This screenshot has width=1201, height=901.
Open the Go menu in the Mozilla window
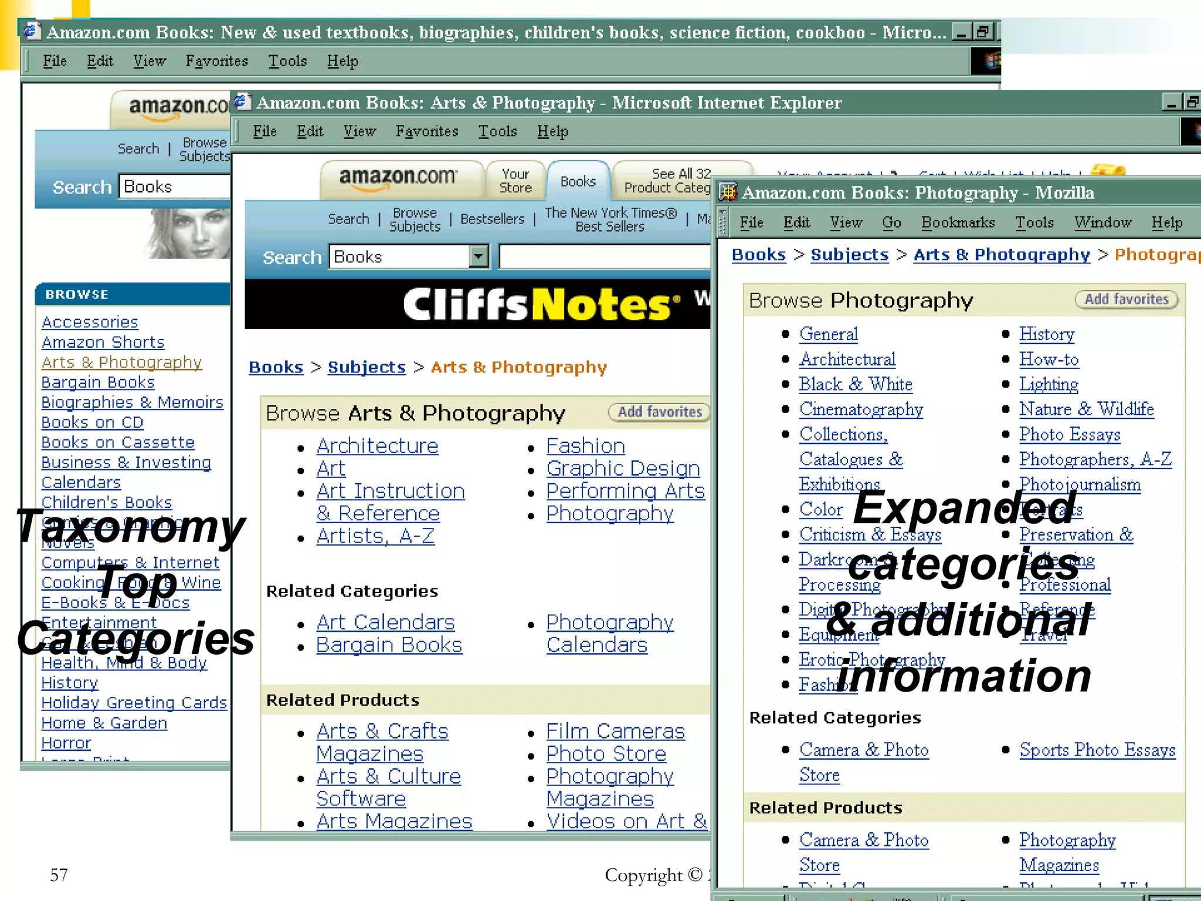pos(891,222)
